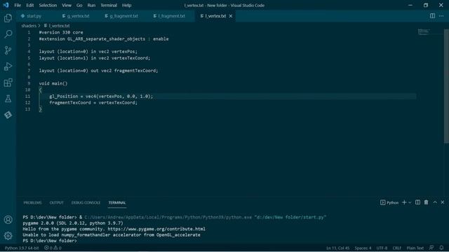Change end of line sequence CRLF
This screenshot has width=449, height=252.
(x=397, y=248)
